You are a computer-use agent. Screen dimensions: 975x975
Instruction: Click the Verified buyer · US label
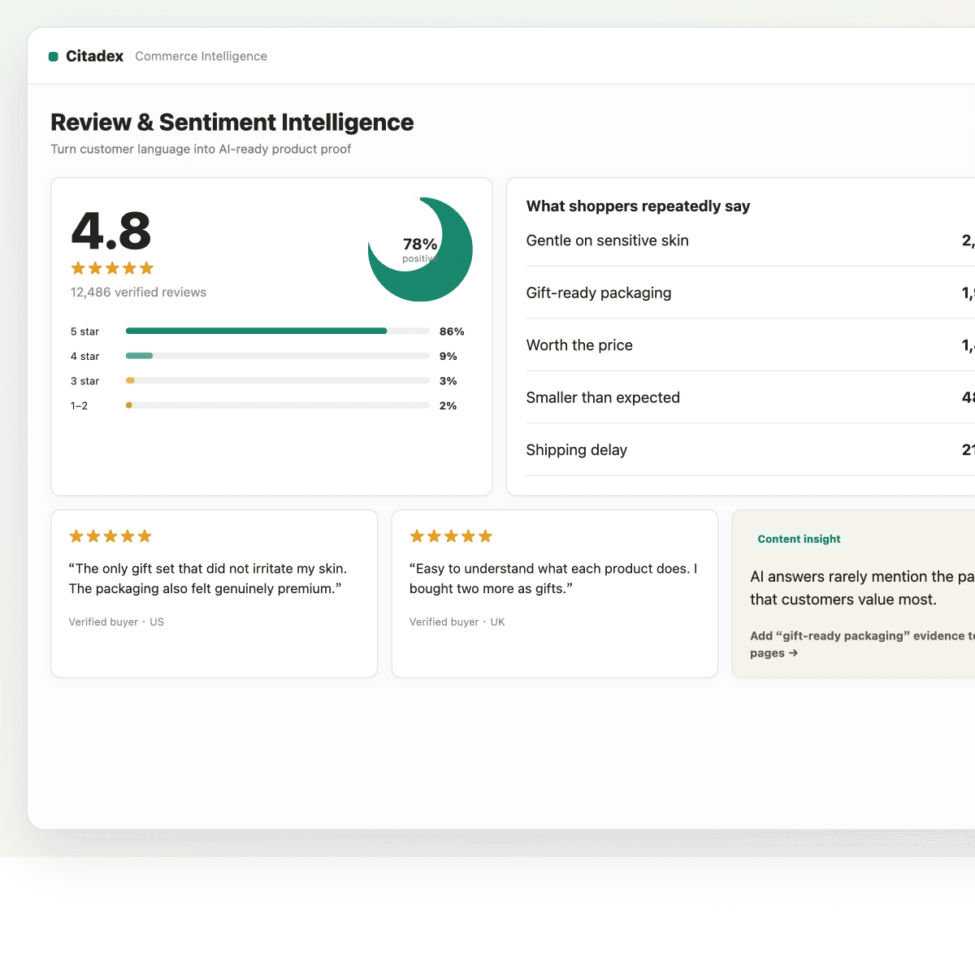pos(116,622)
